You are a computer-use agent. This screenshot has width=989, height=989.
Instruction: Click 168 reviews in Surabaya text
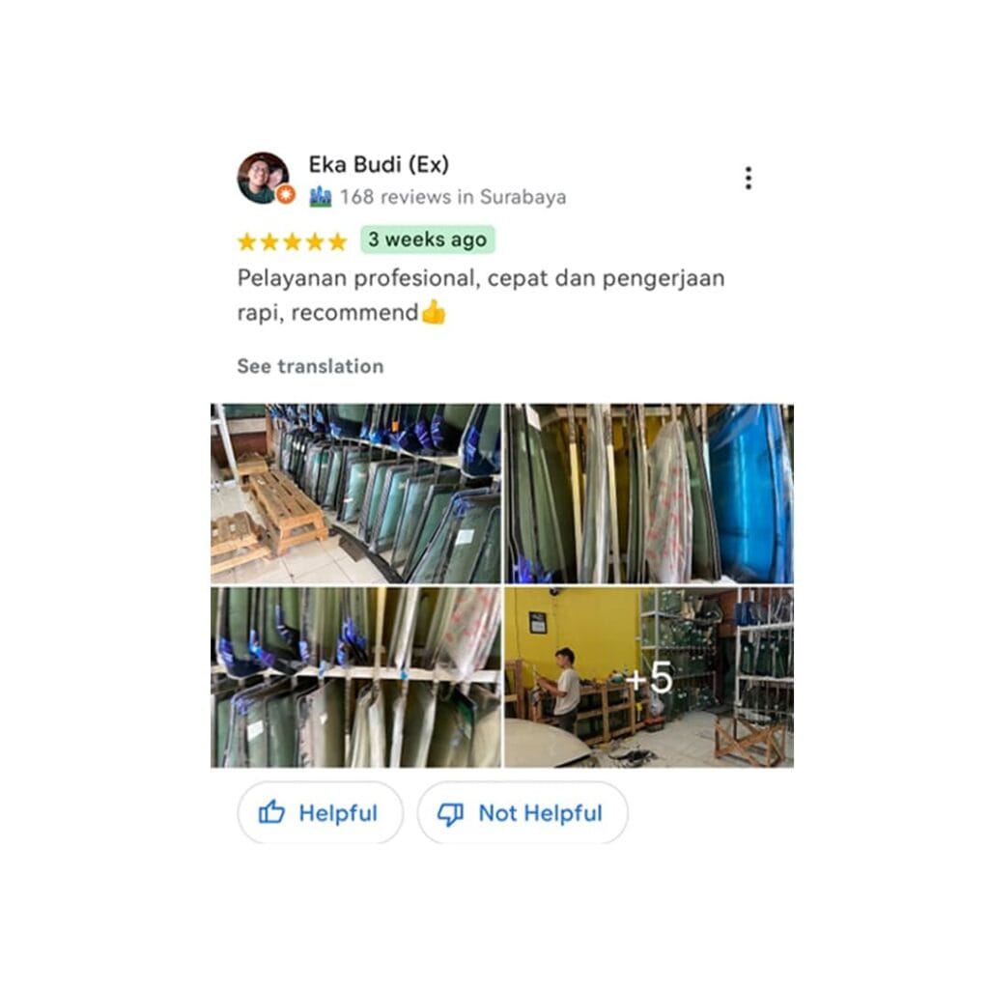coord(453,197)
